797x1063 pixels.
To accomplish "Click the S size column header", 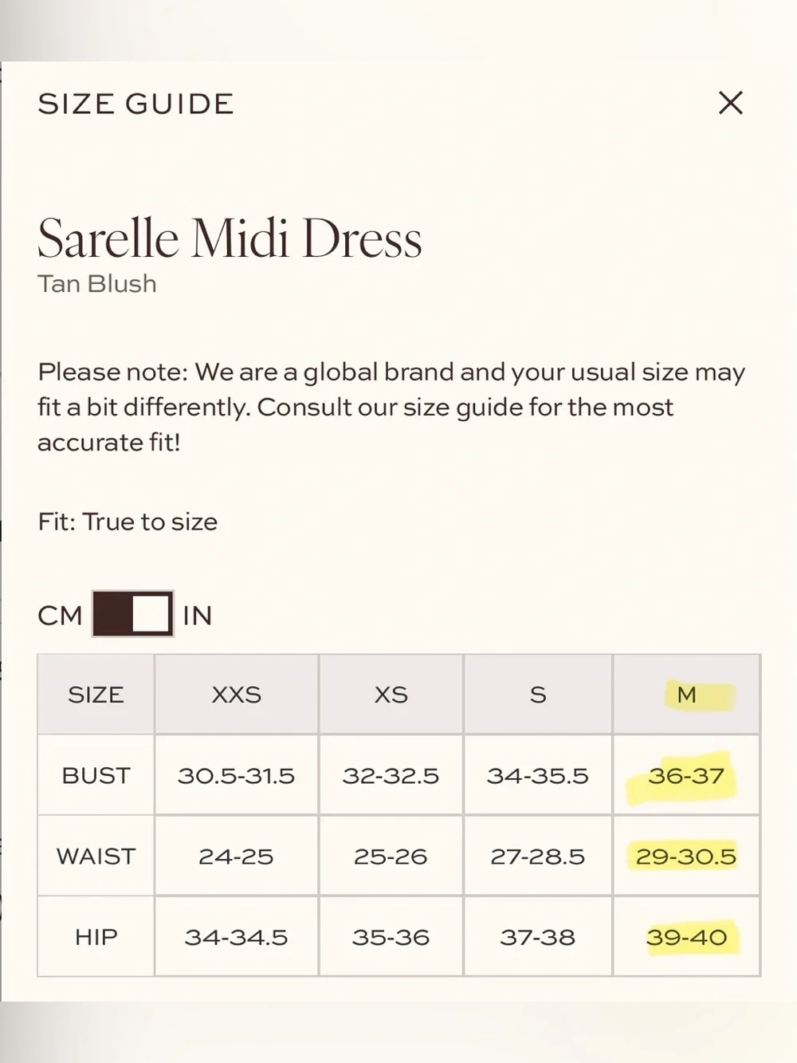I will tap(538, 695).
